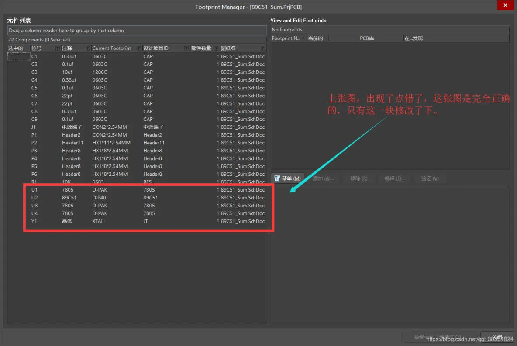Select component C4 designator
The width and height of the screenshot is (517, 346).
tap(34, 80)
